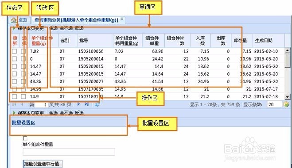Click the editable weight cell 43.36 in the 单个组合件重量(g) column
The height and width of the screenshot is (168, 292).
click(x=35, y=81)
